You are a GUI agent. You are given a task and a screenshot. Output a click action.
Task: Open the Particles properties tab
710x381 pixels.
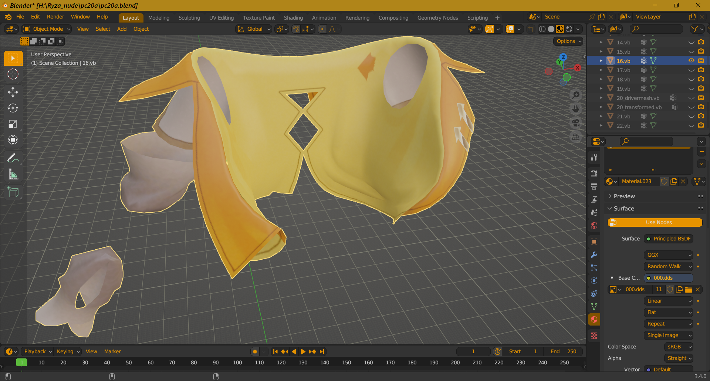click(594, 268)
